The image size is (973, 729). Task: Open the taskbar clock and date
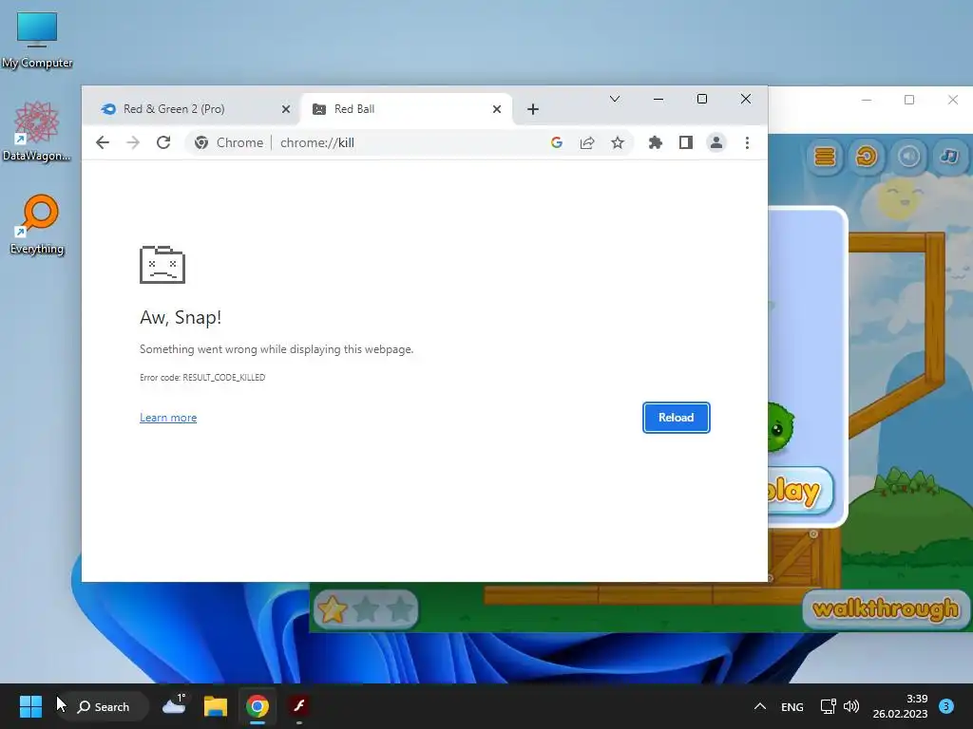pos(900,706)
